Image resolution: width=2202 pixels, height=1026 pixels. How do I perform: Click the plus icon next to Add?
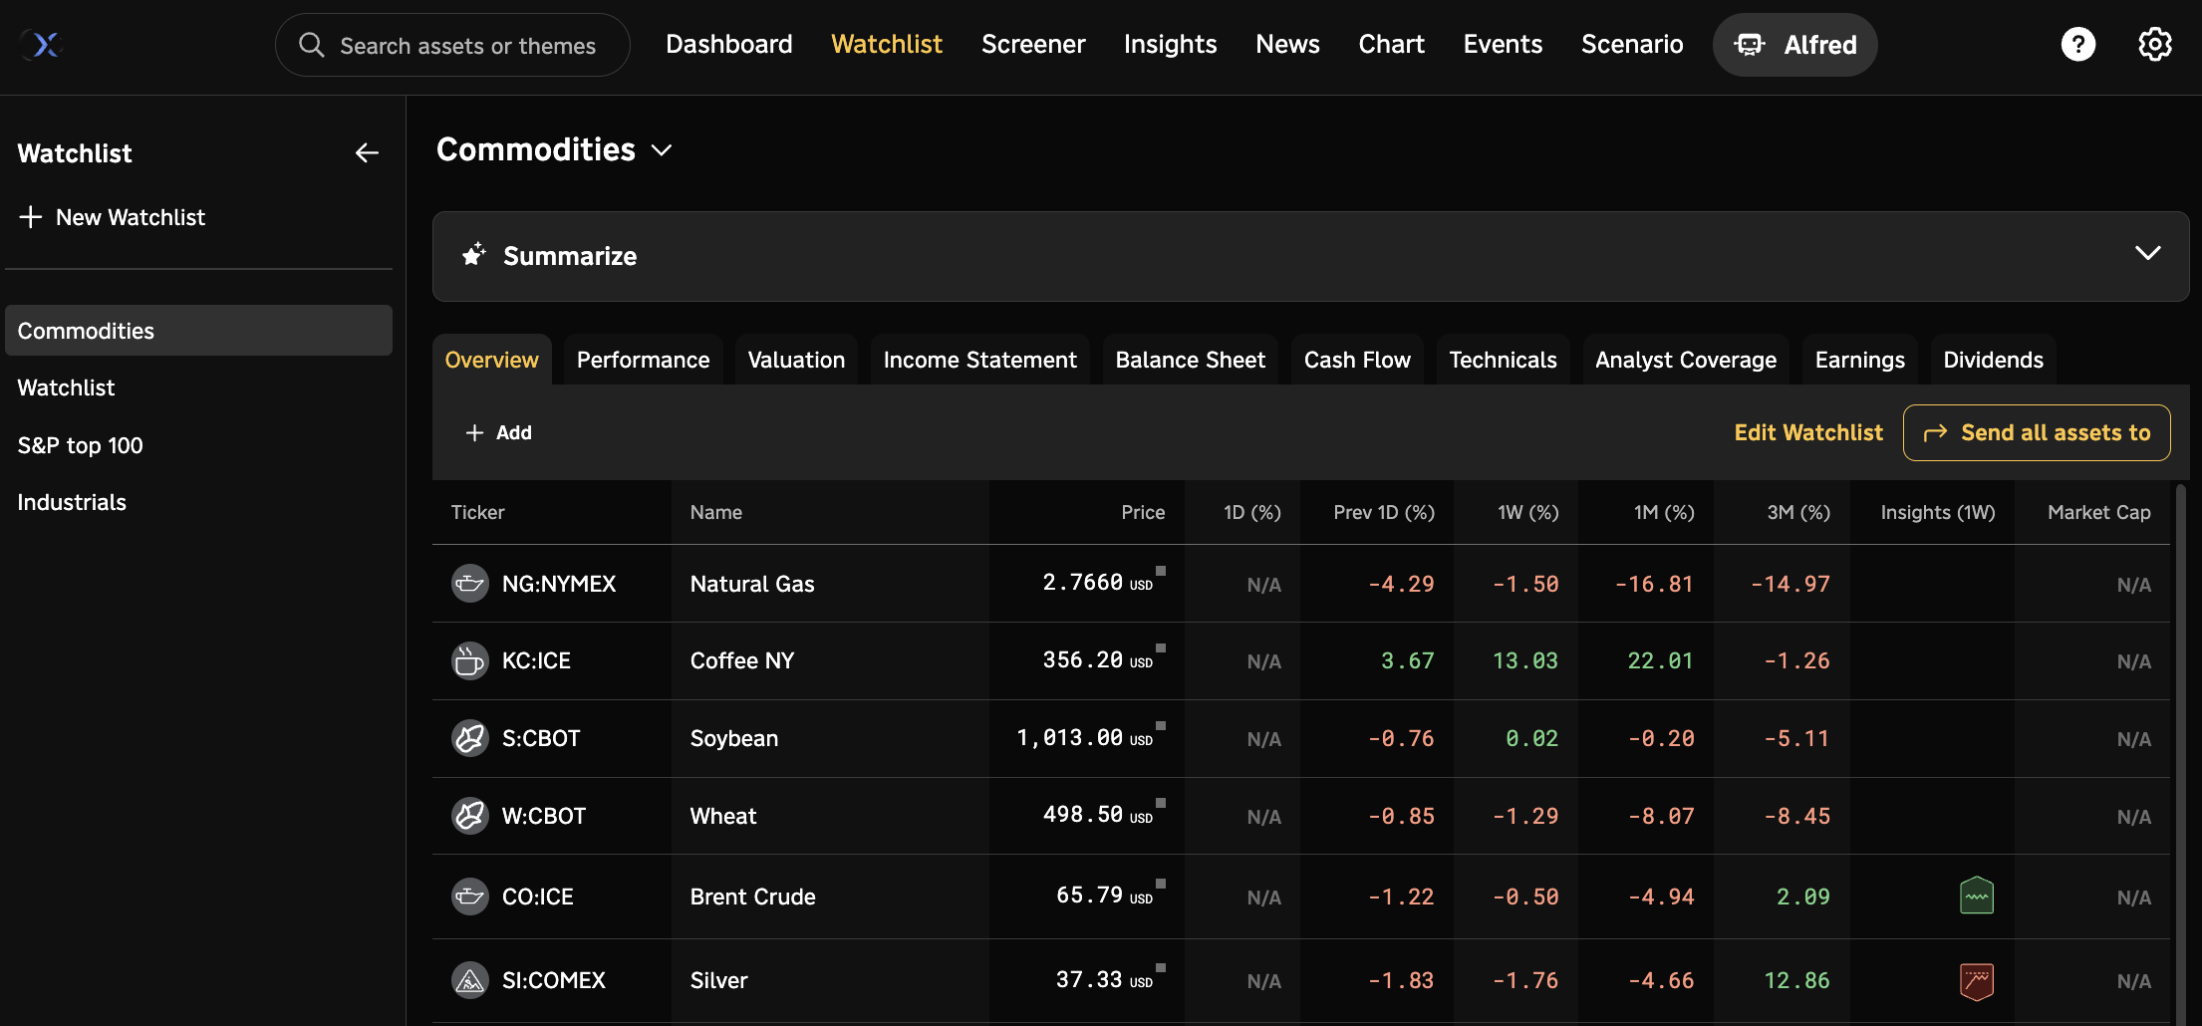click(x=474, y=432)
